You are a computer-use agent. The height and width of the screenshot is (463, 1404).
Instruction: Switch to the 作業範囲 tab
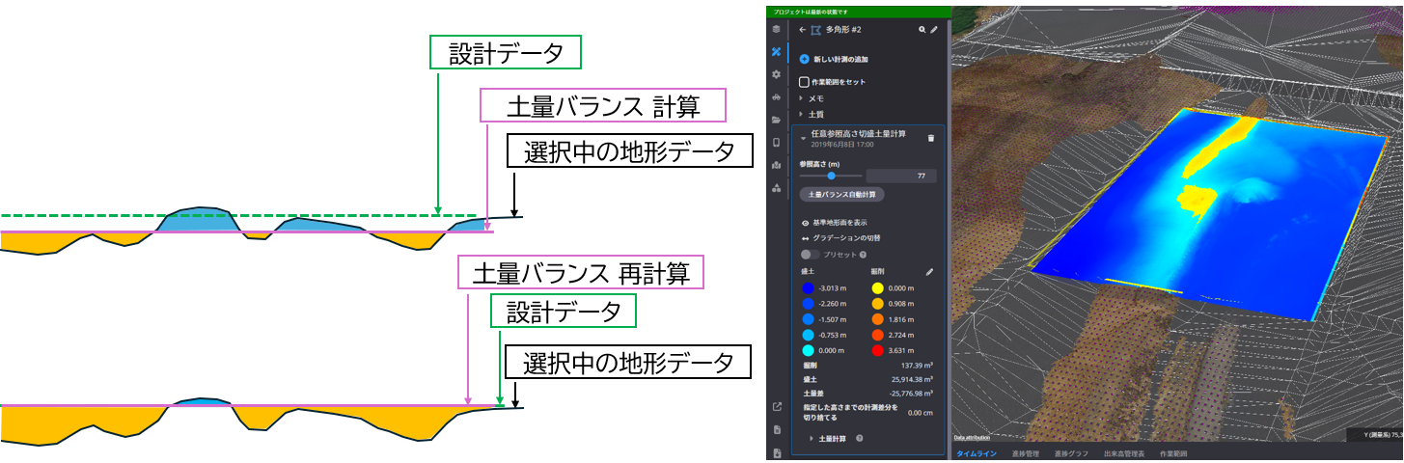(x=1173, y=452)
